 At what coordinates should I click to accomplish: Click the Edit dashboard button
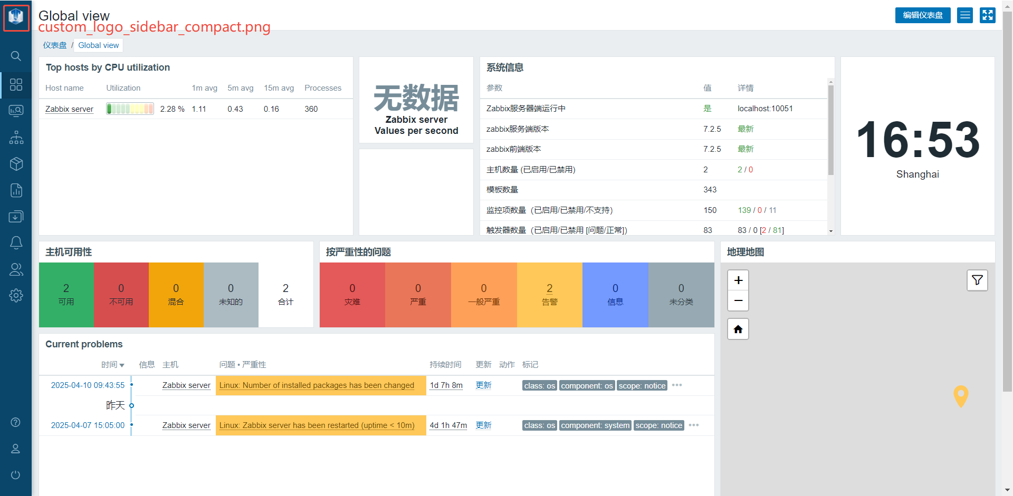coord(923,15)
